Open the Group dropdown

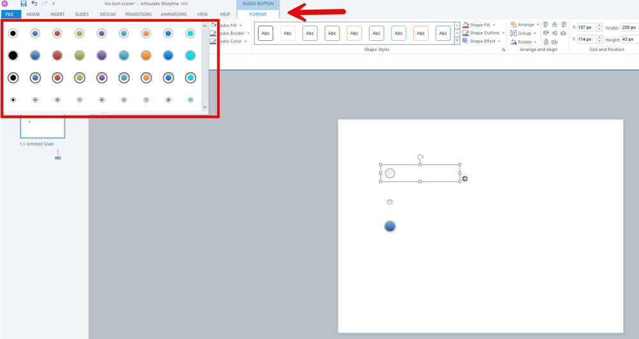[523, 33]
